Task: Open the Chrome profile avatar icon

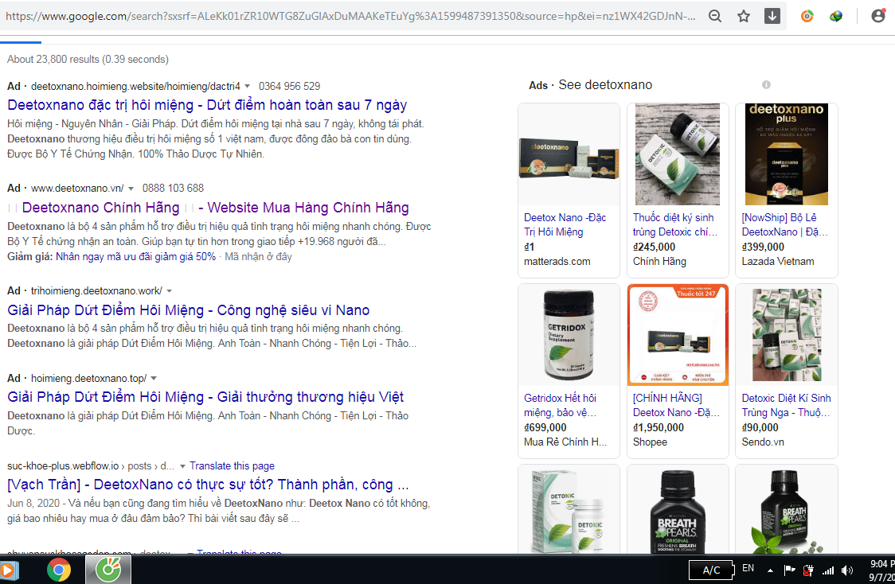Action: [878, 16]
